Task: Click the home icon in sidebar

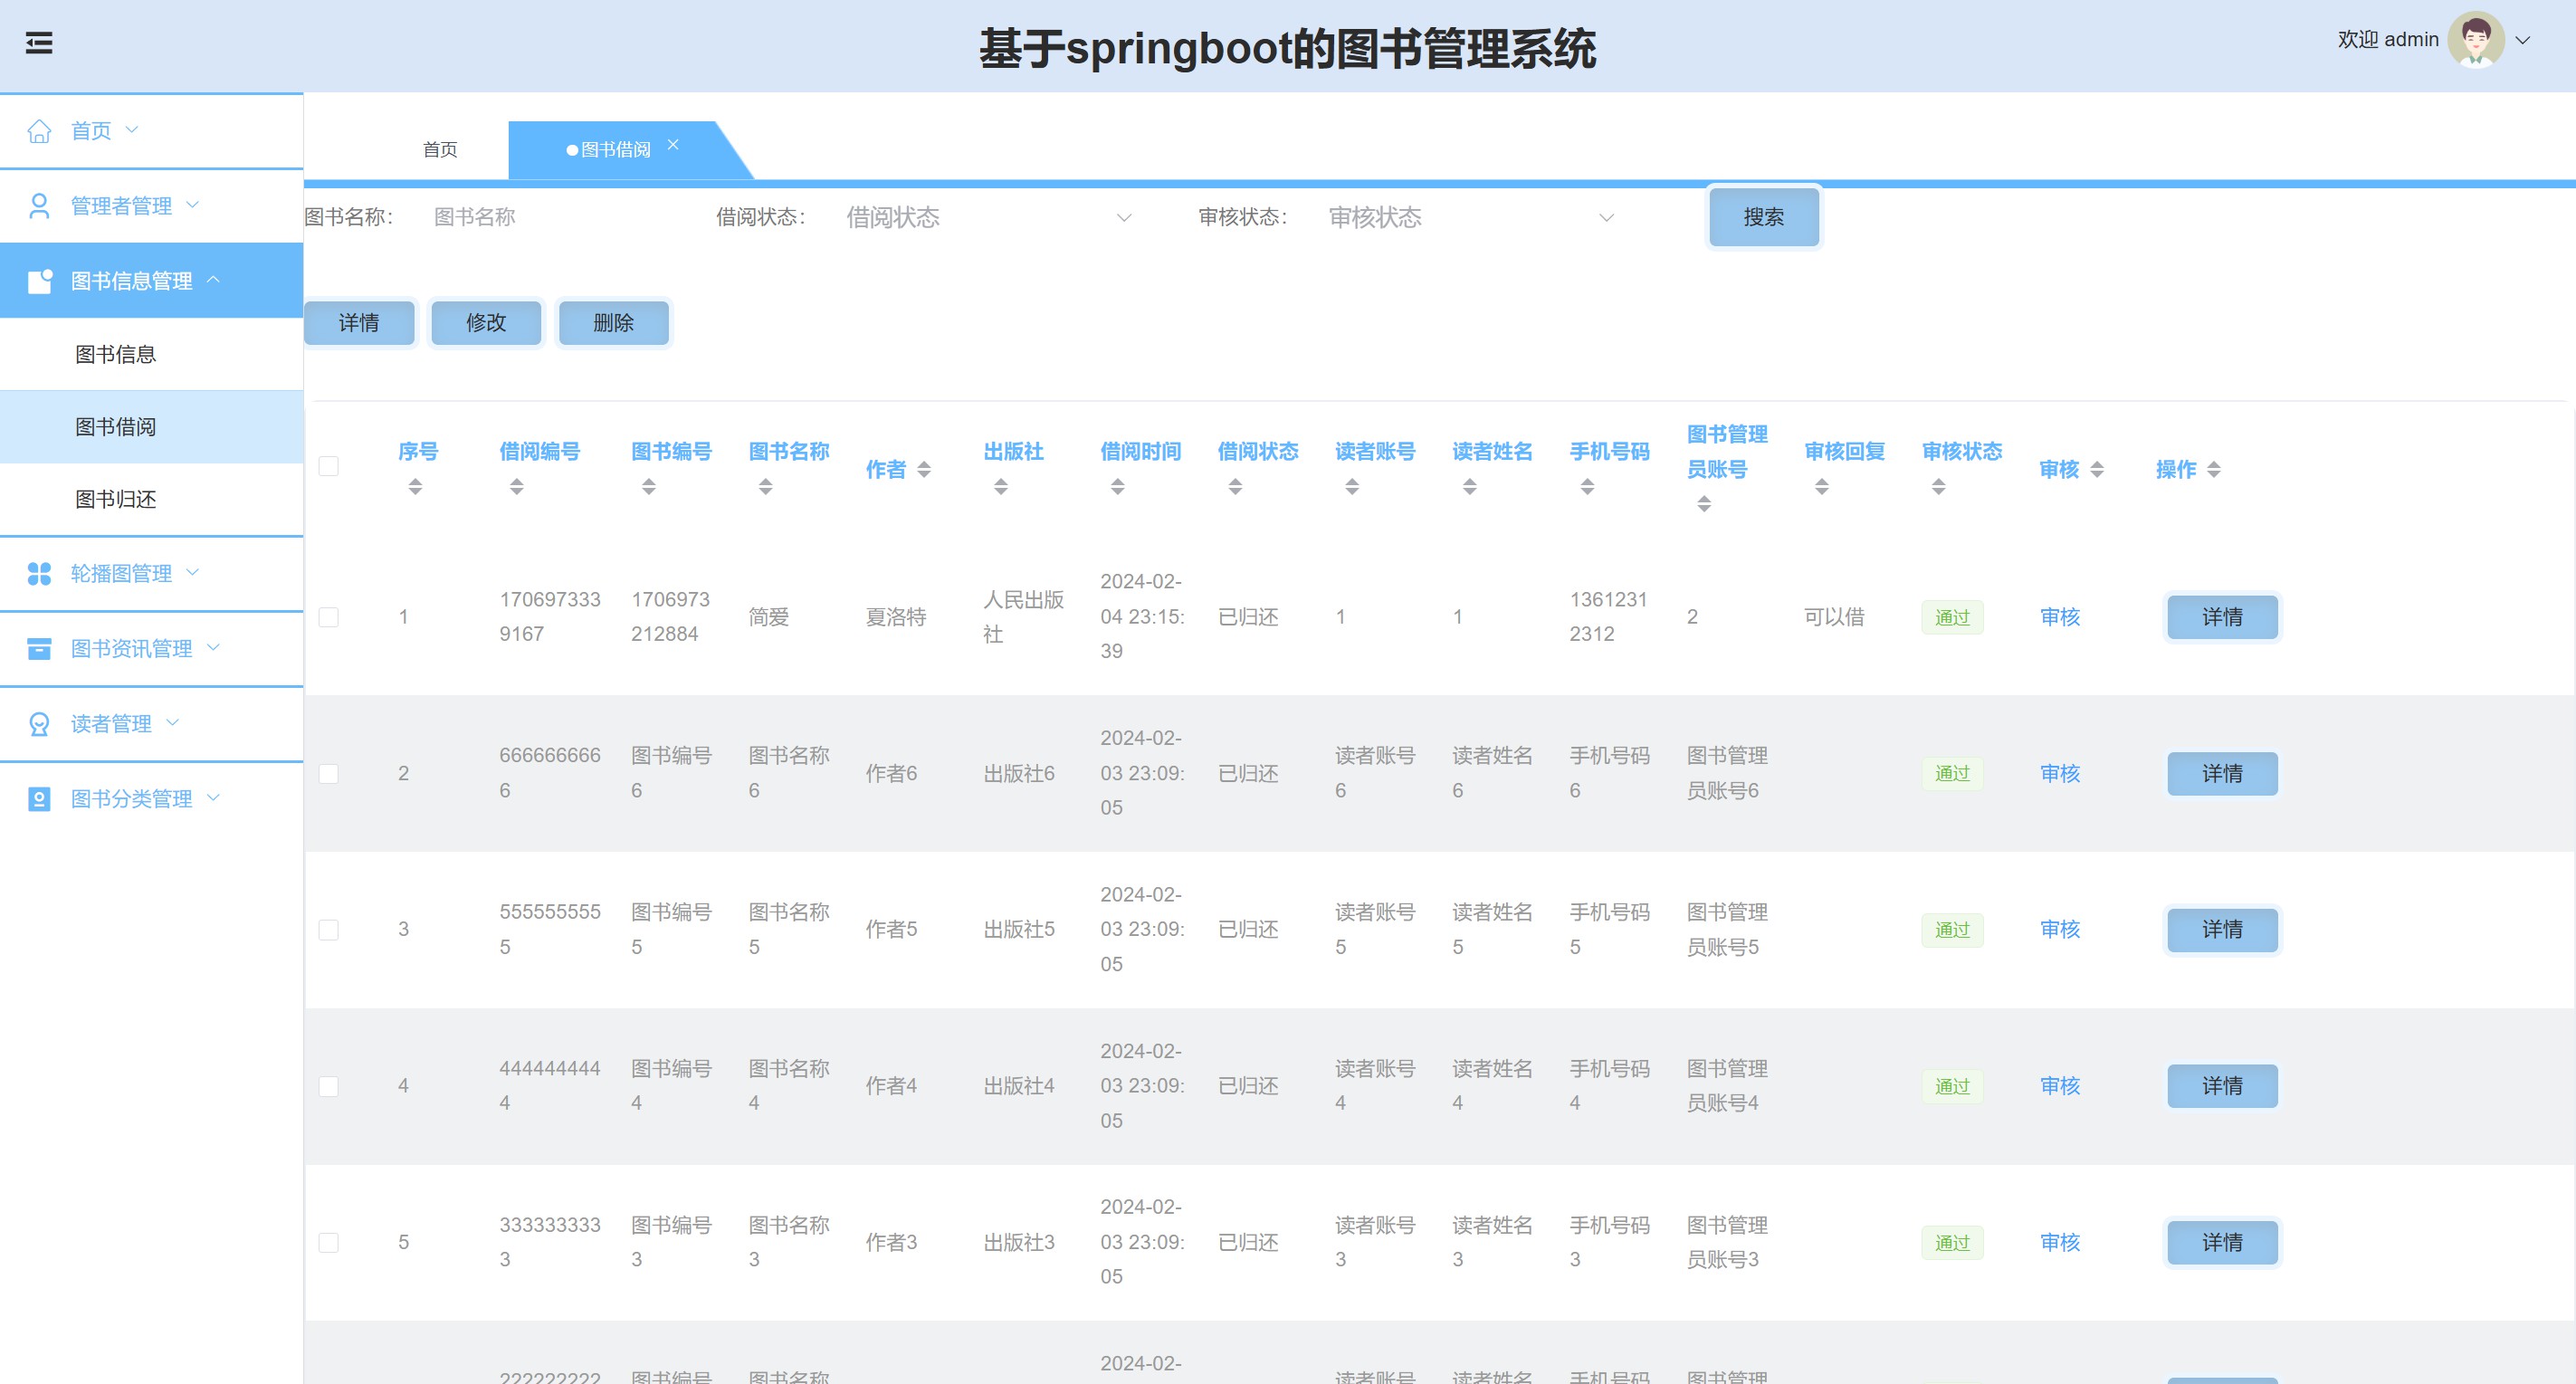Action: point(39,131)
